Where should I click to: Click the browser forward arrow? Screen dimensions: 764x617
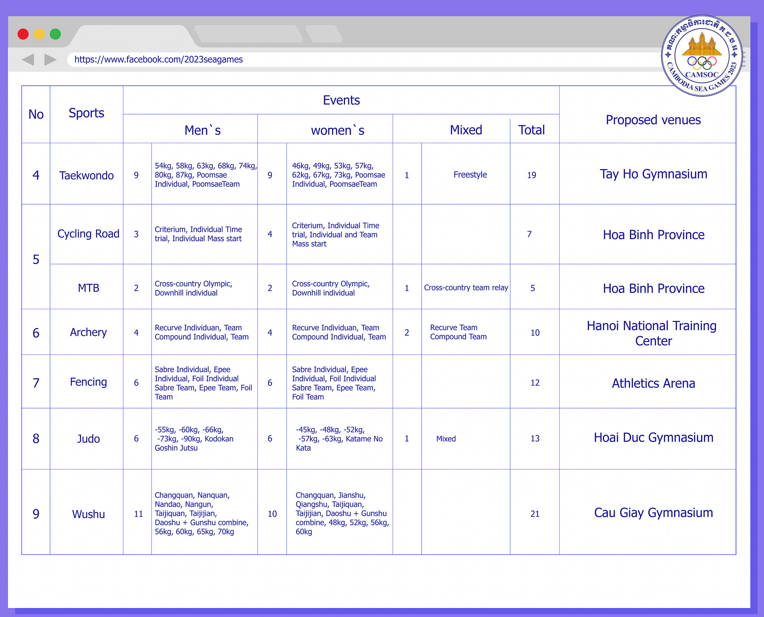50,60
